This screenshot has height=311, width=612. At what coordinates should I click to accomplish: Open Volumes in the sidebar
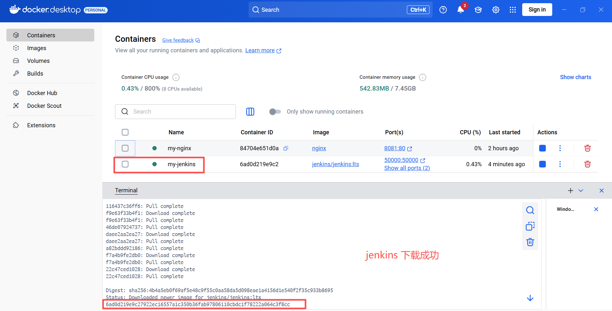[x=50, y=61]
